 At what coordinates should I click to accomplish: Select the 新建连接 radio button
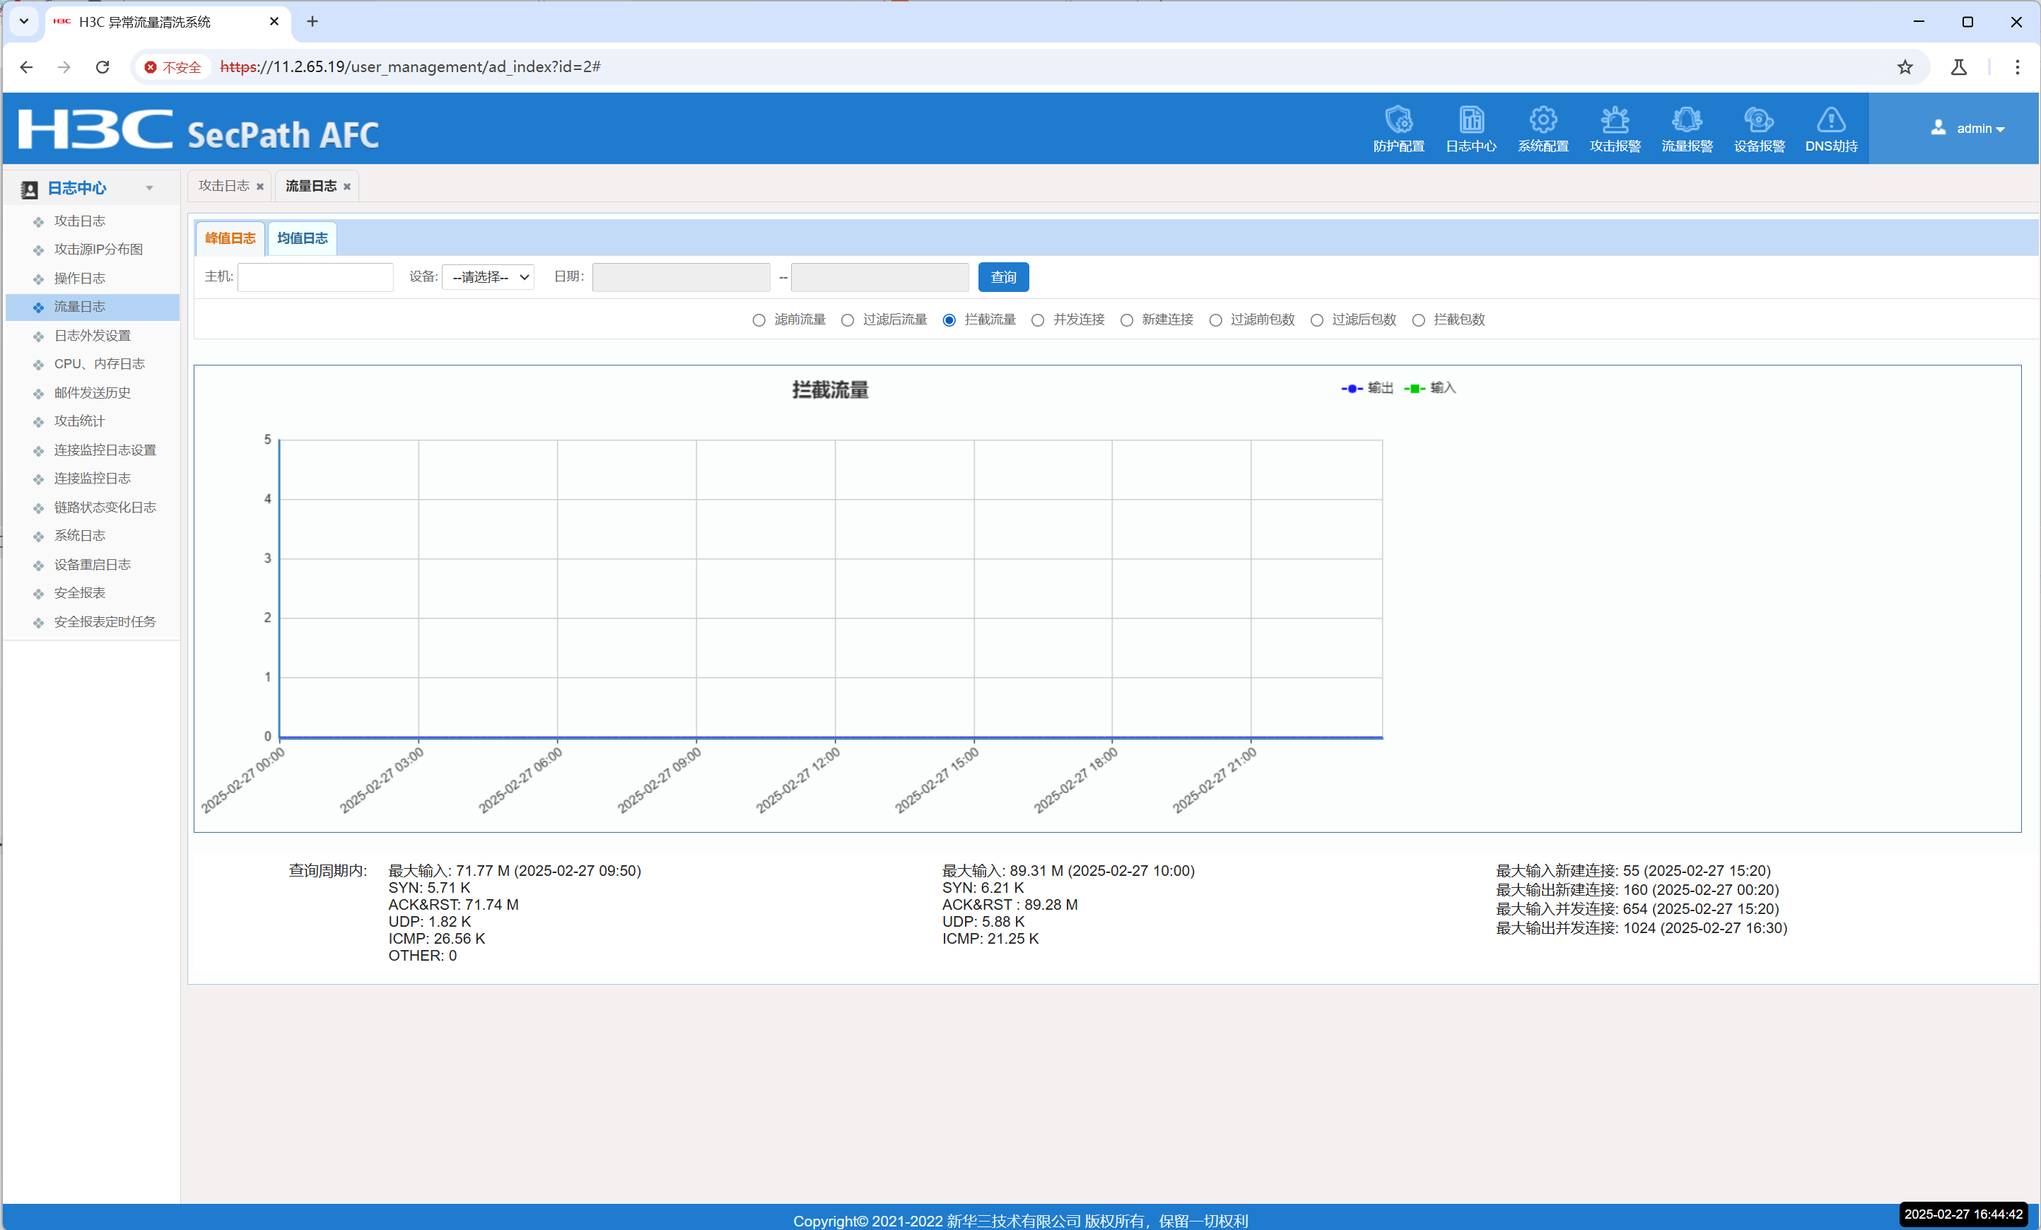pyautogui.click(x=1126, y=320)
